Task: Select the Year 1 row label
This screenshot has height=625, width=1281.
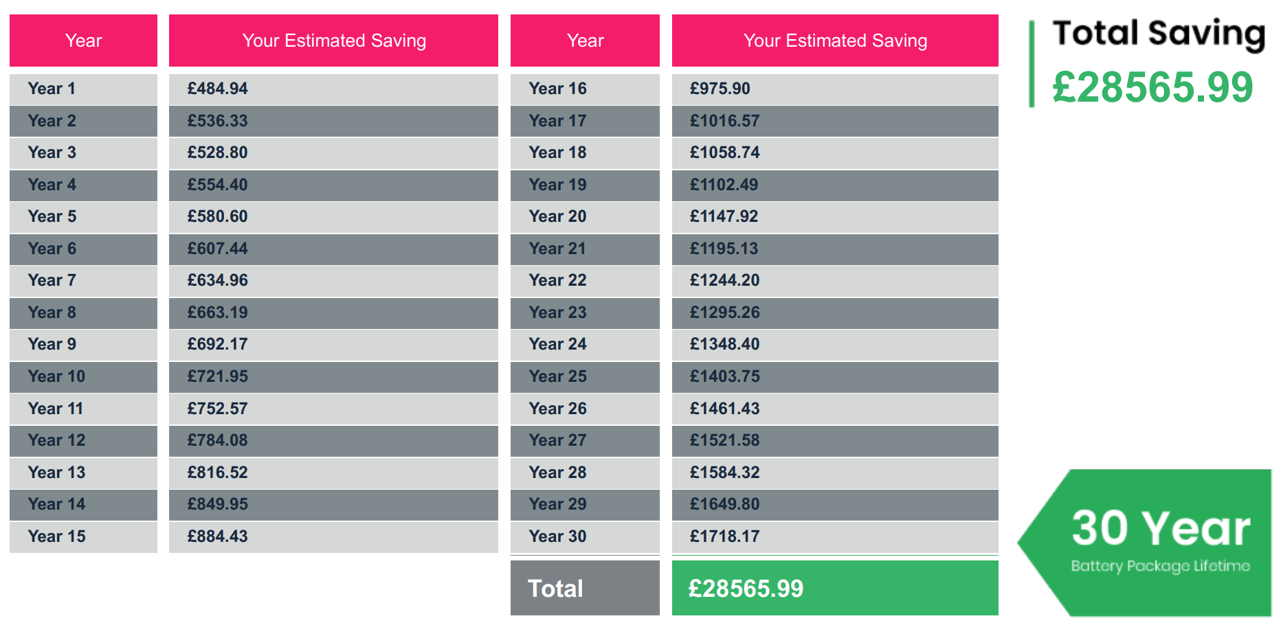Action: click(52, 89)
